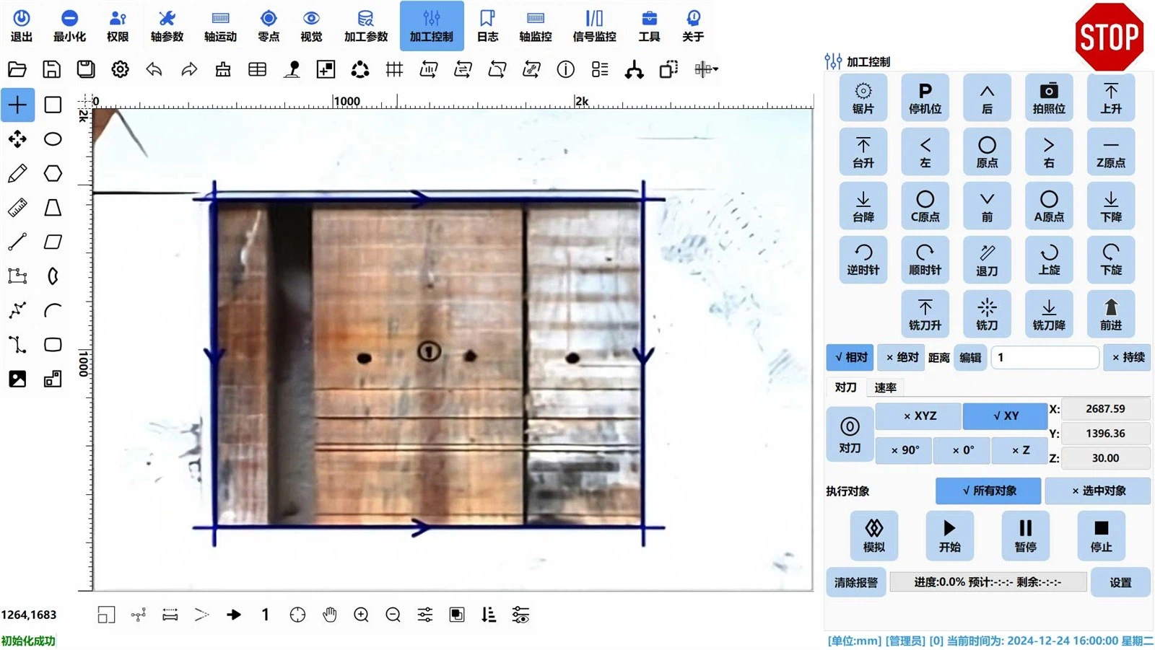The height and width of the screenshot is (650, 1155).
Task: Click the 停机位 parking position button
Action: tap(925, 97)
